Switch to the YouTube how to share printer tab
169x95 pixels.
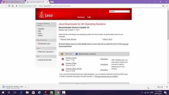[x=13, y=2]
